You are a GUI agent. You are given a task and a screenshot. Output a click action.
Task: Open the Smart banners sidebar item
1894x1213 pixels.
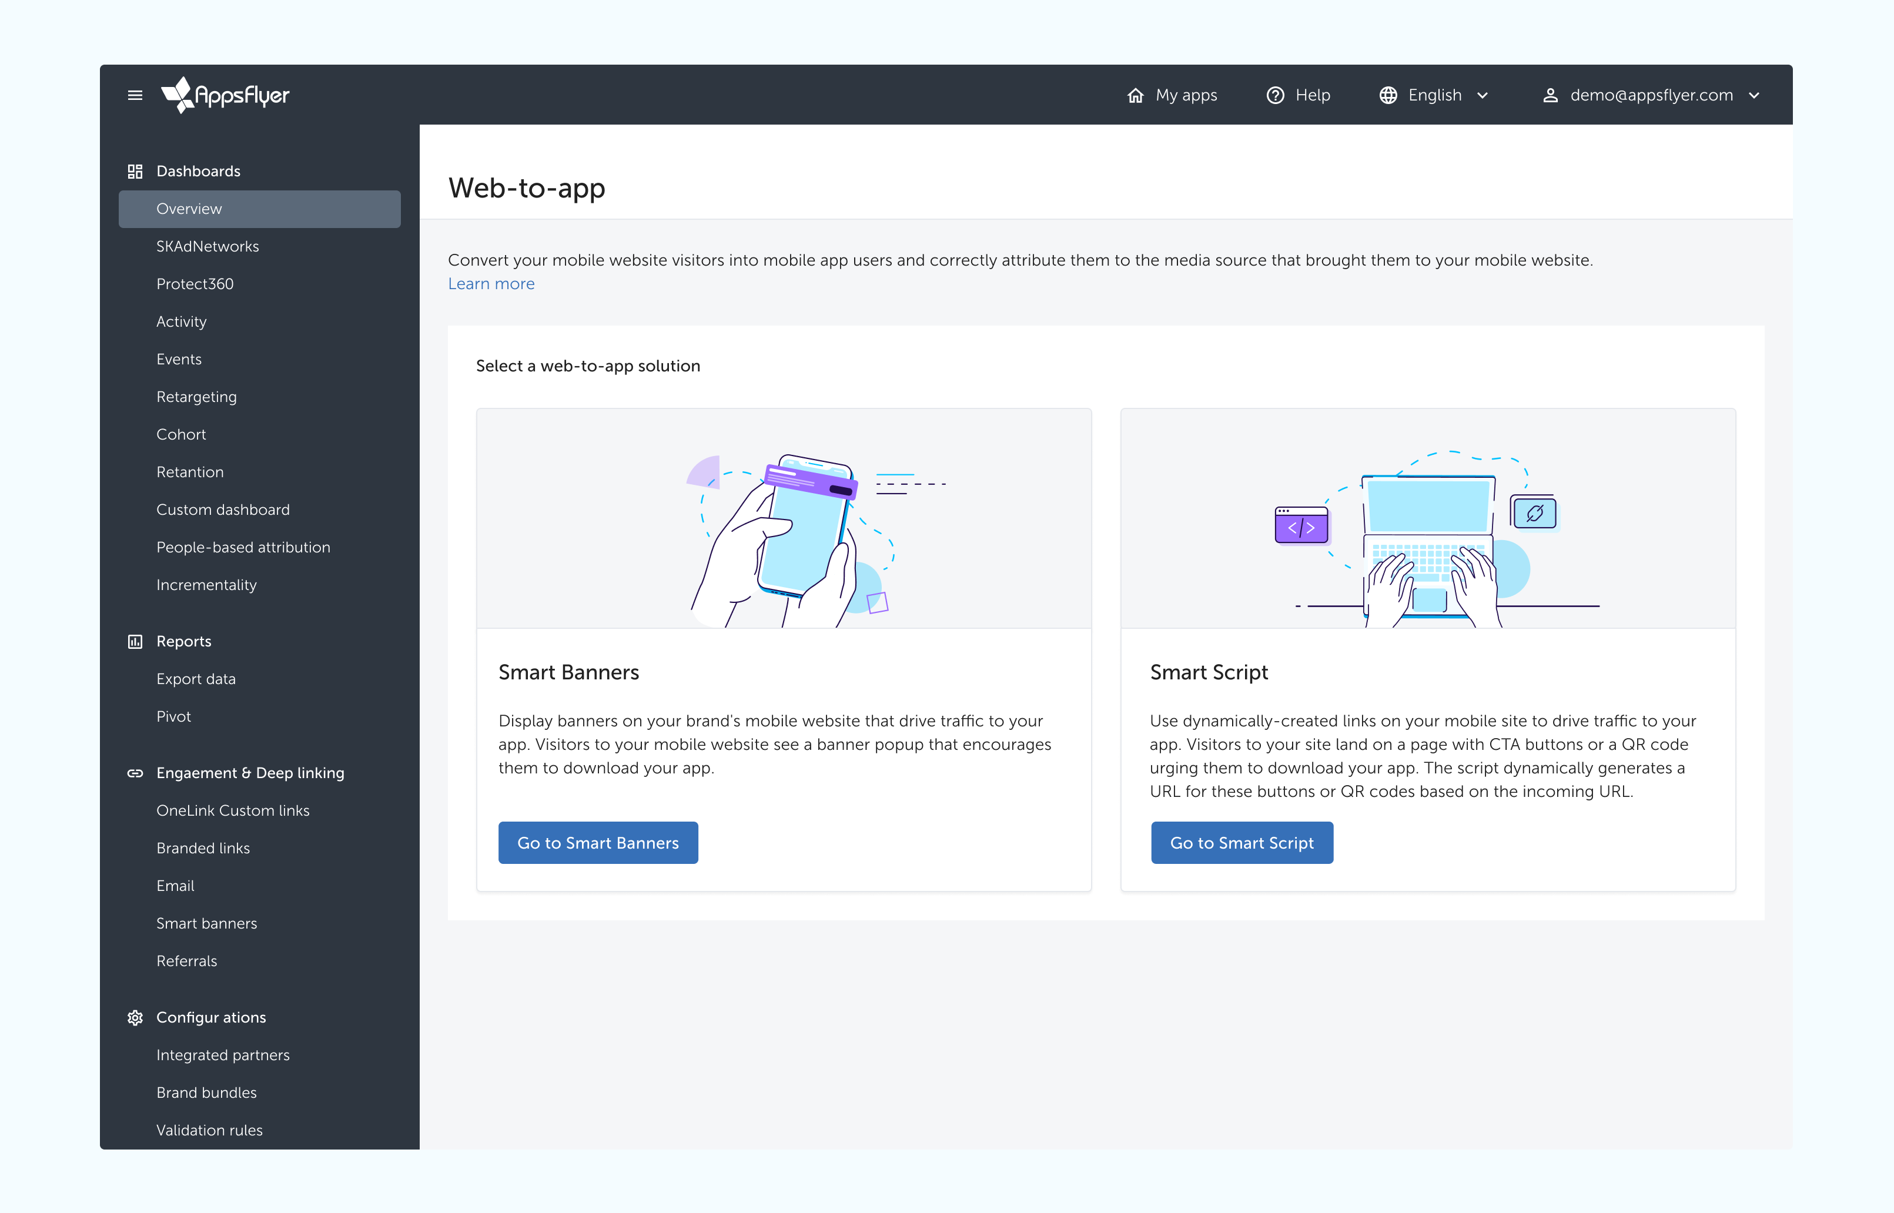(x=206, y=923)
